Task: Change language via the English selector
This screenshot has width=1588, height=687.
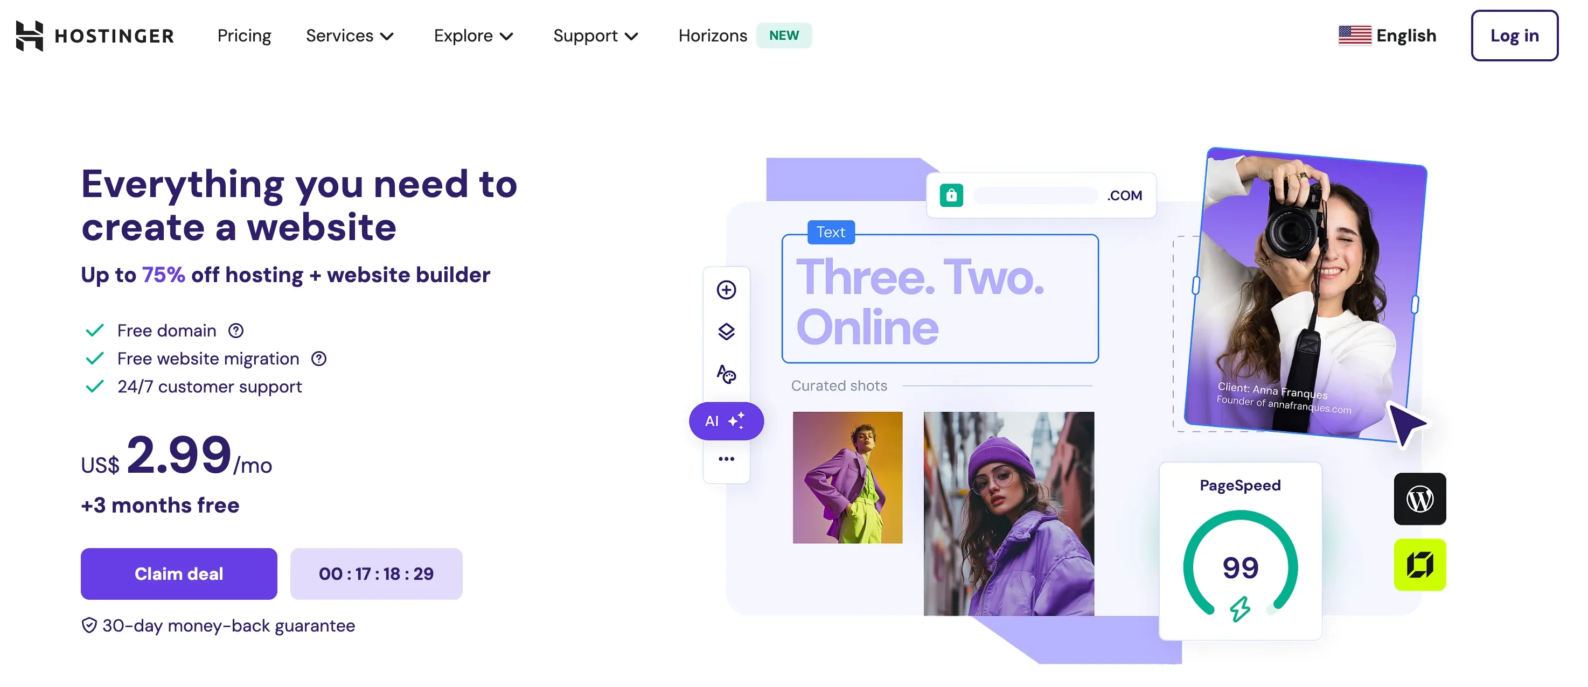Action: click(x=1387, y=36)
